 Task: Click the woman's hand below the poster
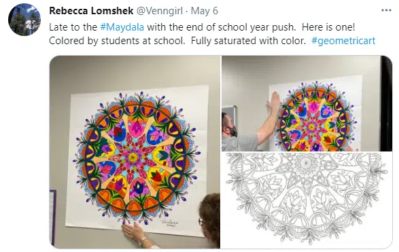[x=135, y=231]
